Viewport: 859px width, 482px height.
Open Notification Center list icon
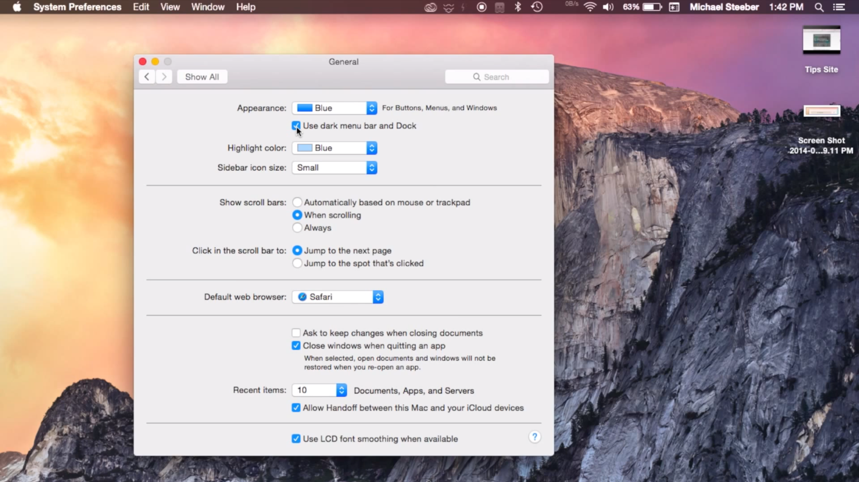(839, 7)
